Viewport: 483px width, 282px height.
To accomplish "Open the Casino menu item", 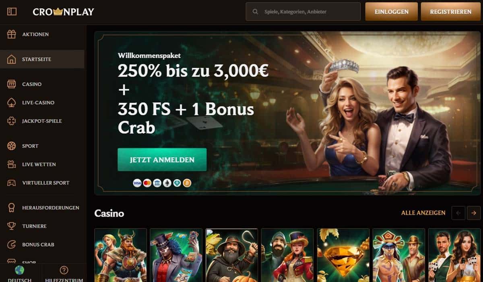I will 42,84.
